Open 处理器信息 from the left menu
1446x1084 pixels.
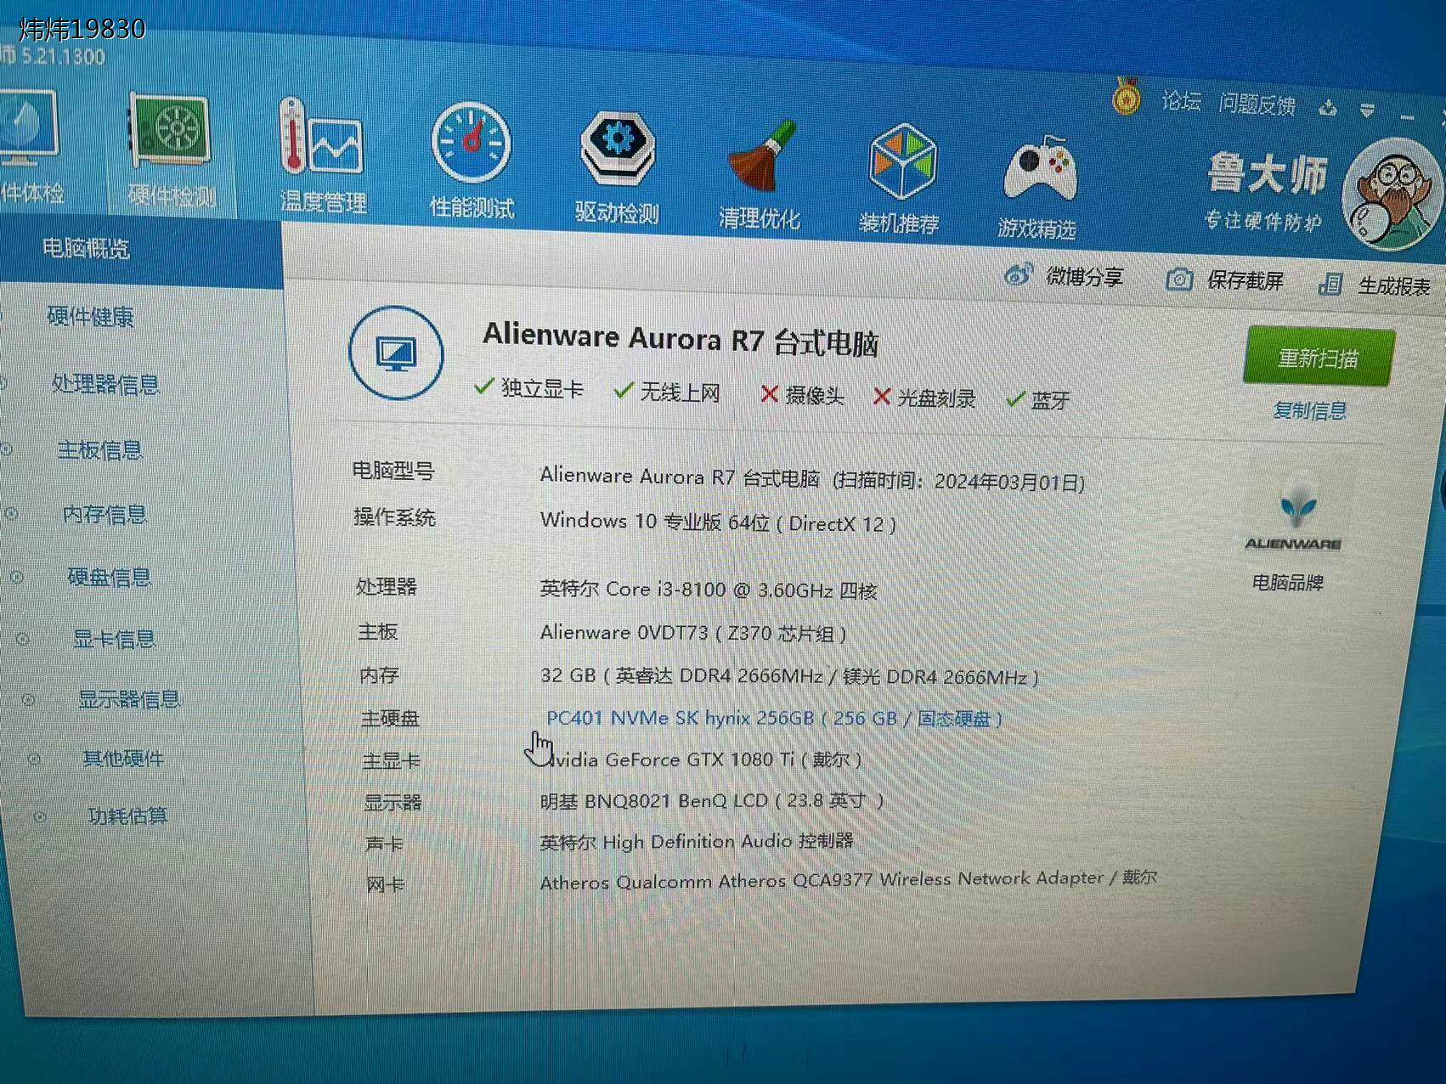click(105, 385)
